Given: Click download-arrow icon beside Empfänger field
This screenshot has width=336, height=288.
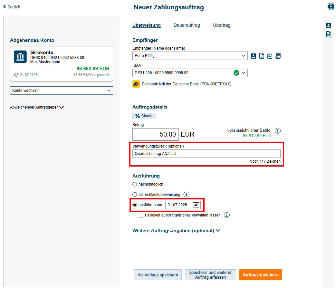Looking at the screenshot, I should [x=270, y=56].
